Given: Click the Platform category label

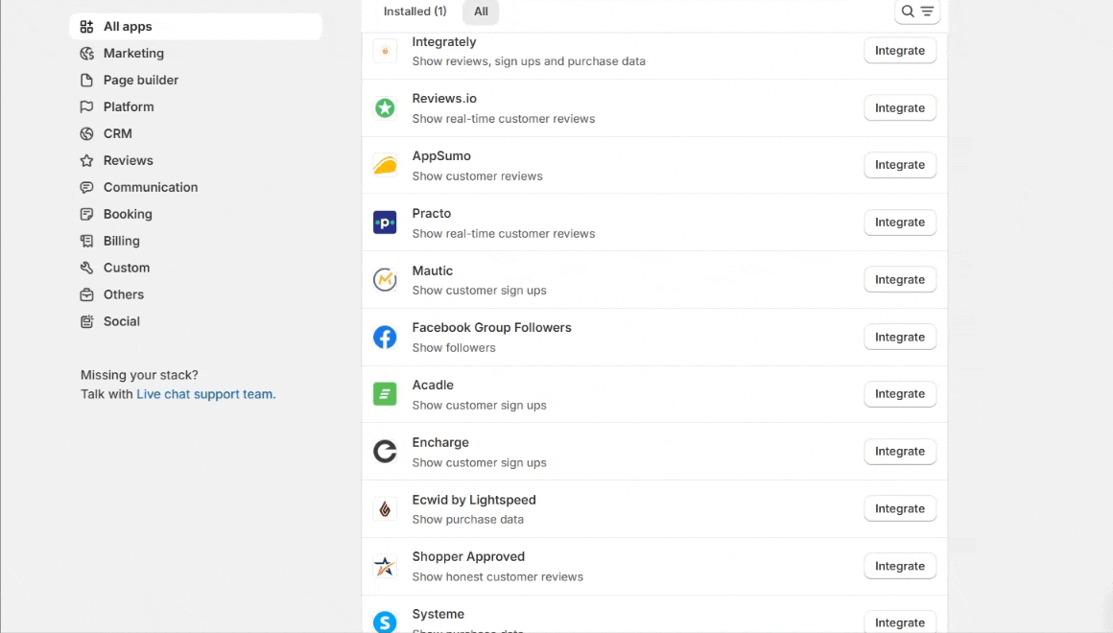Looking at the screenshot, I should pos(129,107).
